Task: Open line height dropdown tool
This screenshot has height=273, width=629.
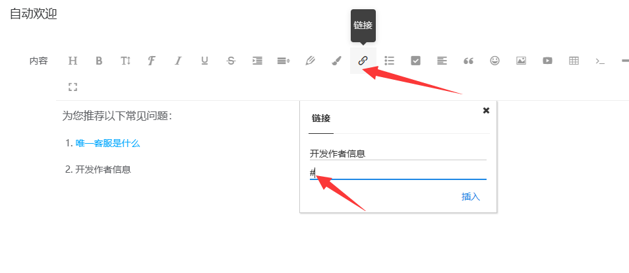Action: pyautogui.click(x=284, y=61)
